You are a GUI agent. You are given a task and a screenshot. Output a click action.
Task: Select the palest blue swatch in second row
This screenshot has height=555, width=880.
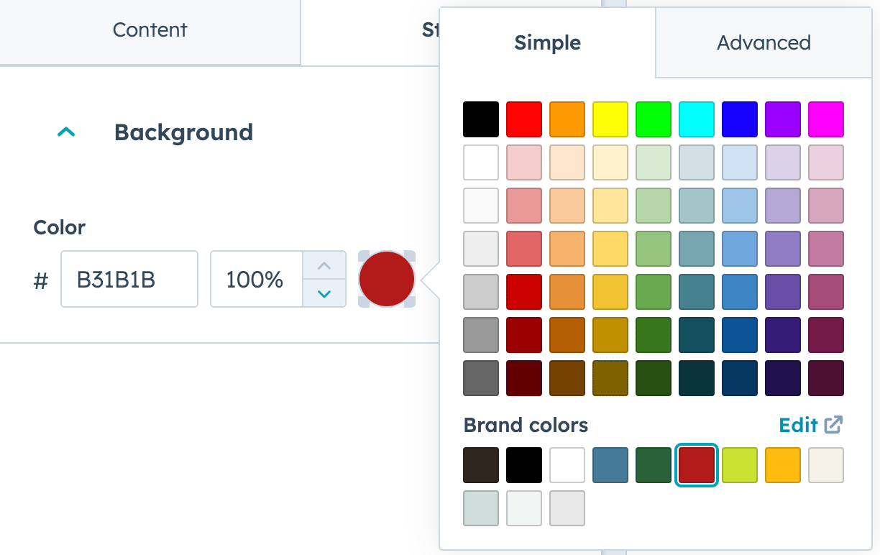(740, 162)
